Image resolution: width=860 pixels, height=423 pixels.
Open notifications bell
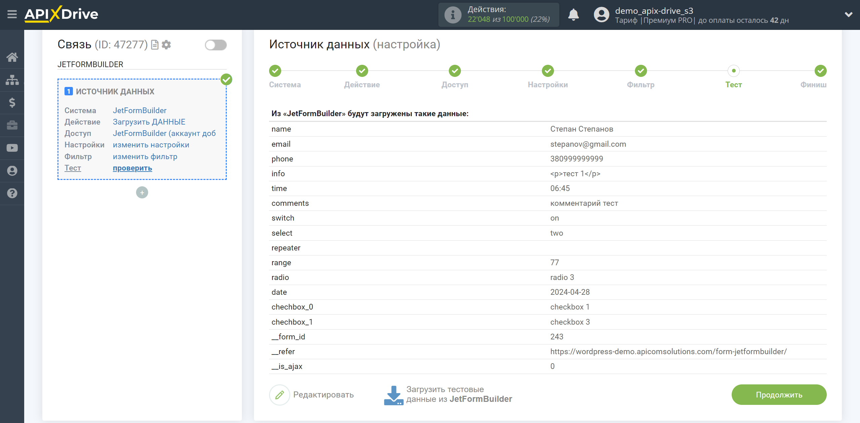pyautogui.click(x=573, y=15)
